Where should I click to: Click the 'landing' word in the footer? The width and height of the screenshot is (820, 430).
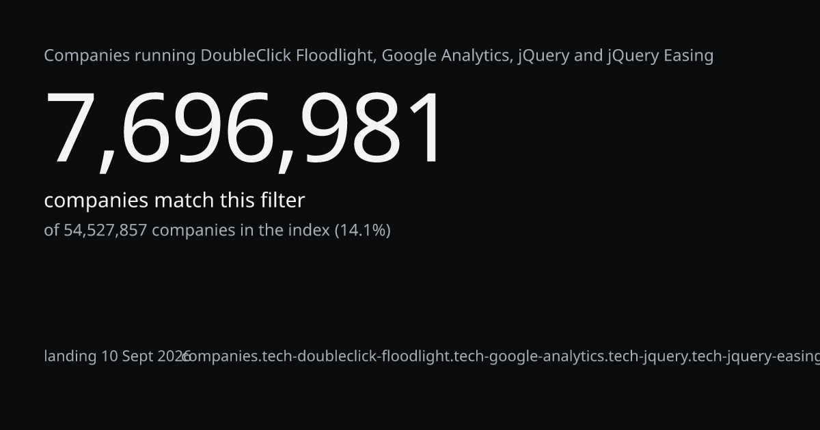pos(70,356)
